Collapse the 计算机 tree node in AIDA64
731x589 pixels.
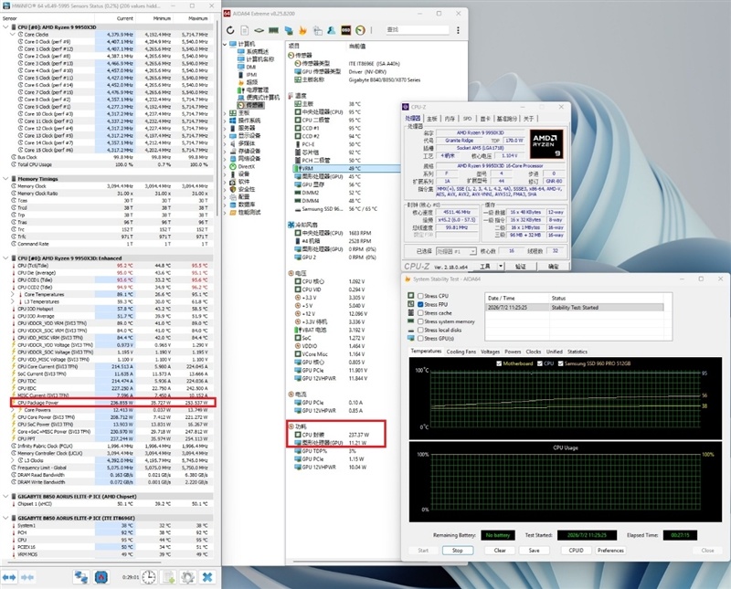(x=225, y=44)
